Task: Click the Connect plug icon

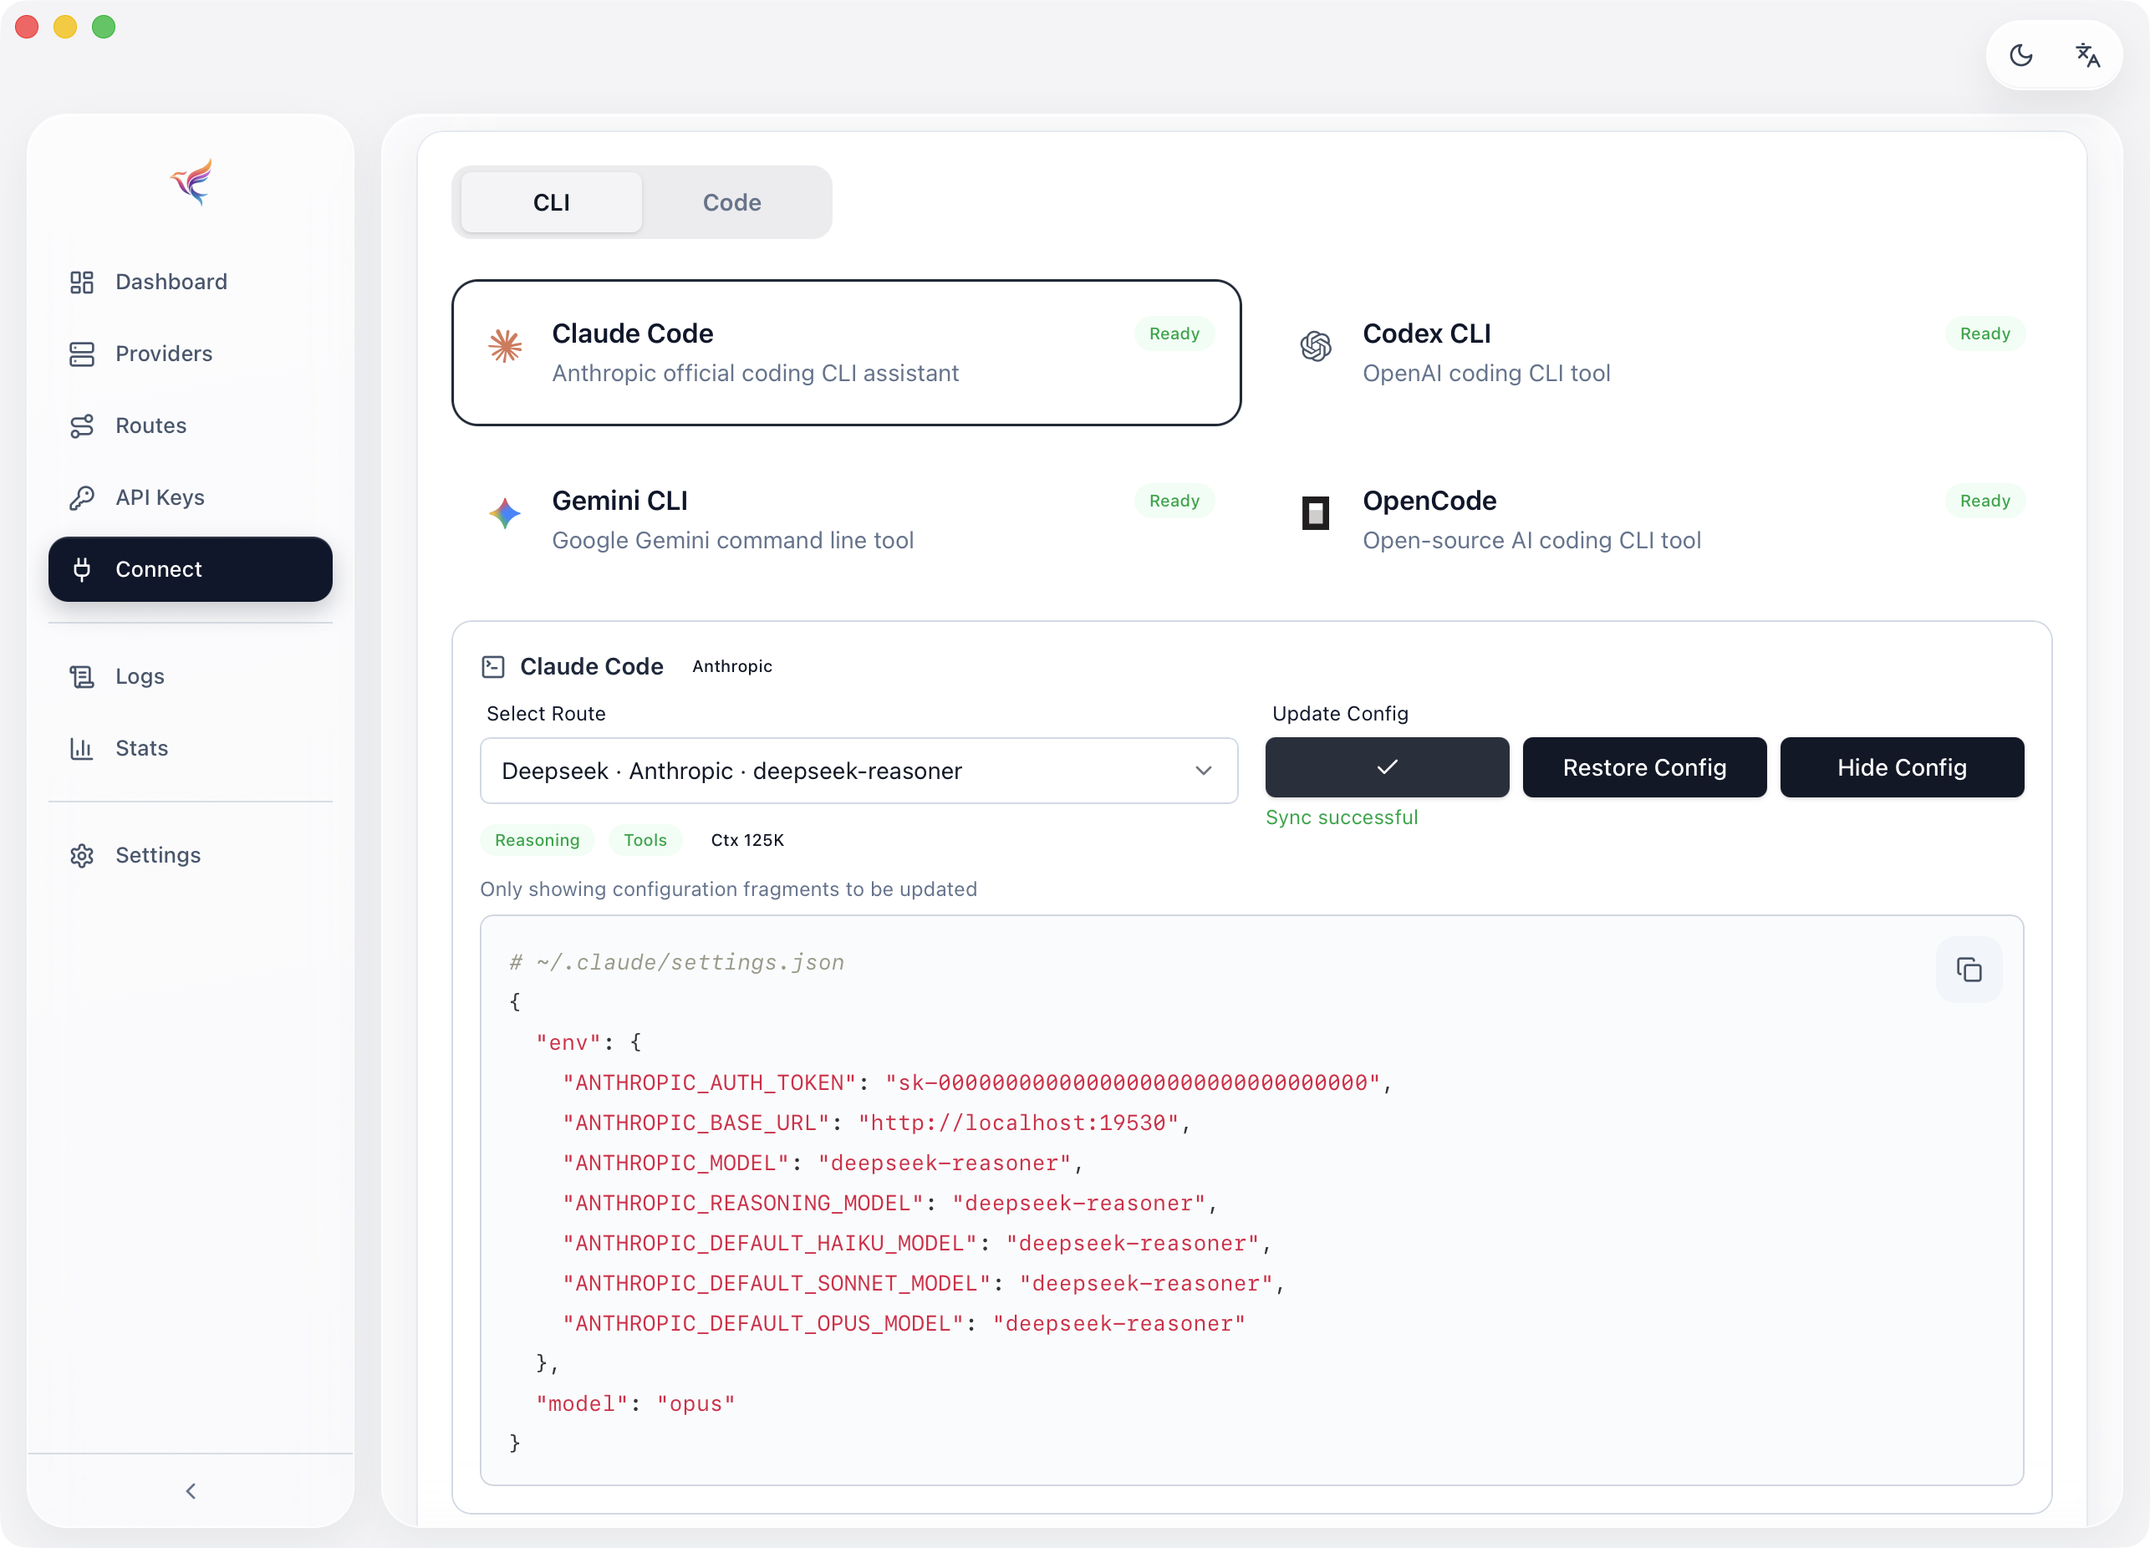Action: tap(83, 570)
